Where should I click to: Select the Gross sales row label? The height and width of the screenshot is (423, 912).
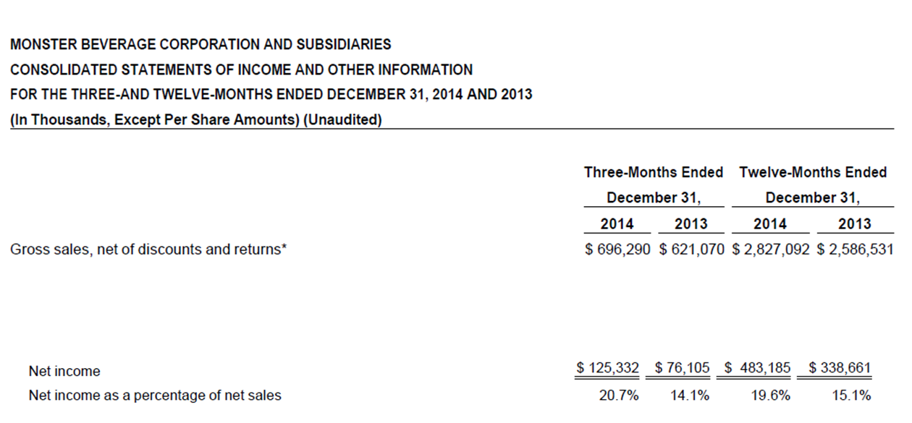click(148, 250)
